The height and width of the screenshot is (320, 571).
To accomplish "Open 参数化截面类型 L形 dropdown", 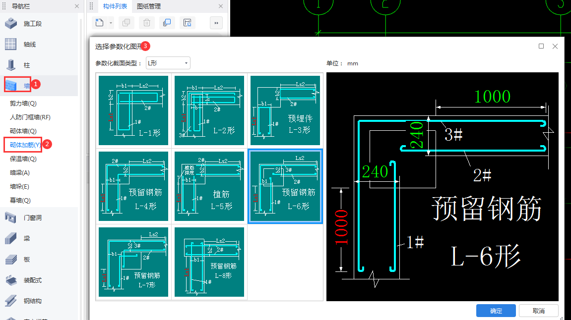I will [168, 63].
